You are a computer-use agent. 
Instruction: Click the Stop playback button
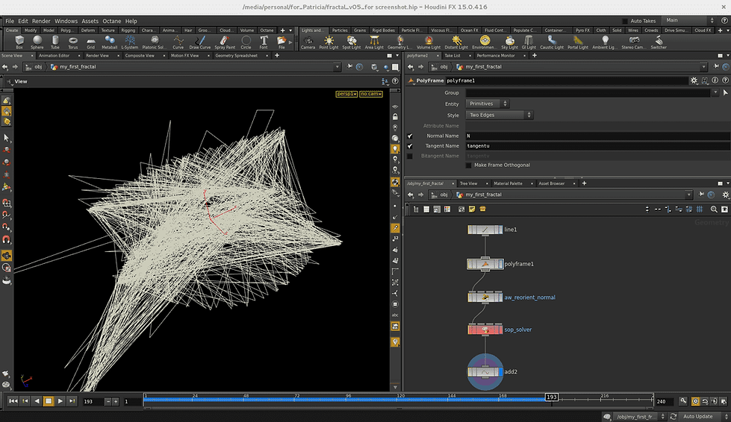tap(49, 401)
